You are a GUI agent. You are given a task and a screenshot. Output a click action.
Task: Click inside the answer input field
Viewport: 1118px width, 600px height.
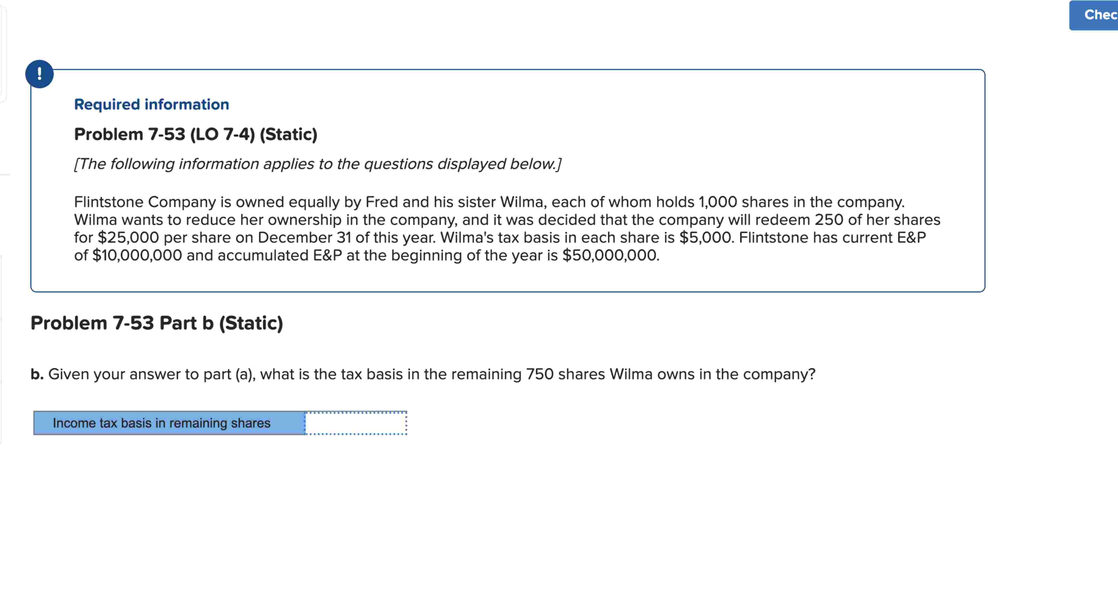(x=356, y=423)
